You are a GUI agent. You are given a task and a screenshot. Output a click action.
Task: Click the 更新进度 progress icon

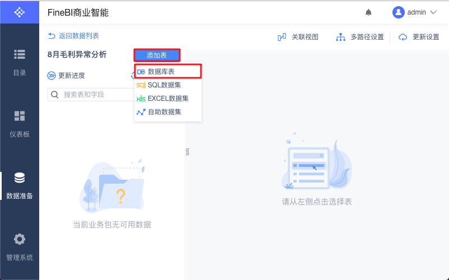[x=52, y=76]
